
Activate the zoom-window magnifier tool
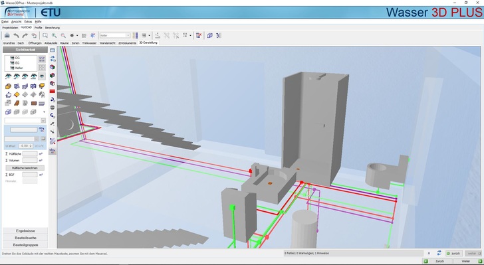45,35
